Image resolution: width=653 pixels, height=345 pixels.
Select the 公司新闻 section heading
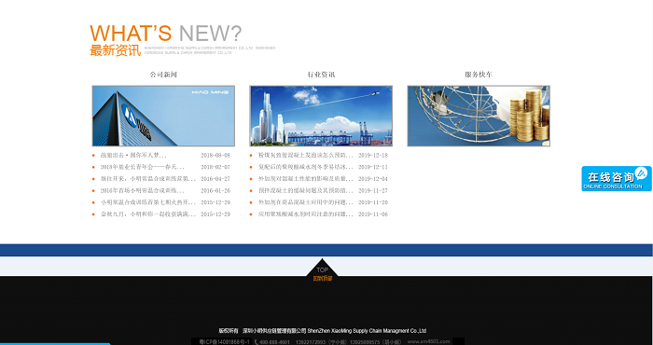click(163, 75)
